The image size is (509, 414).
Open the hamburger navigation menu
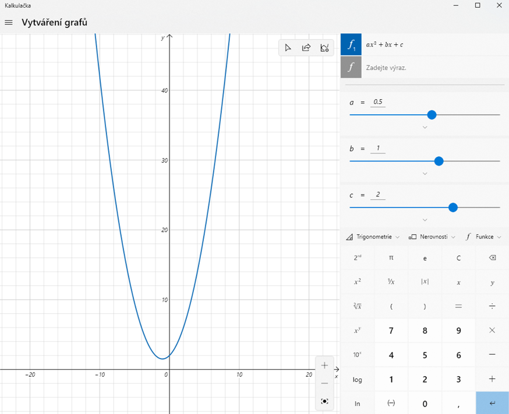pyautogui.click(x=9, y=23)
